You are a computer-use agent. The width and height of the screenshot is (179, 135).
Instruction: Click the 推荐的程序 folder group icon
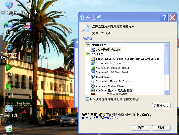click(x=88, y=45)
